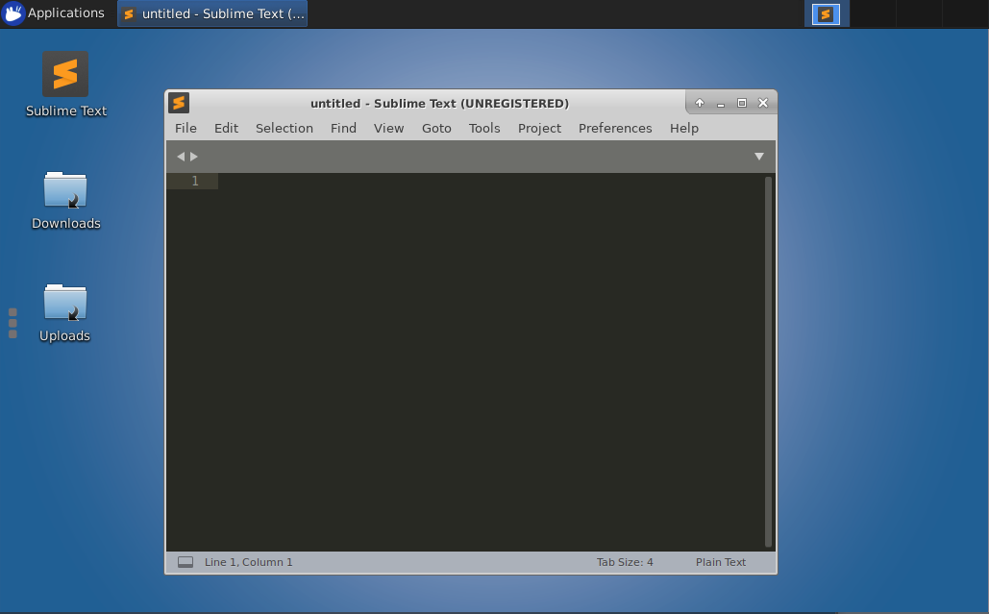
Task: Click line number 1 in the gutter
Action: (x=195, y=182)
